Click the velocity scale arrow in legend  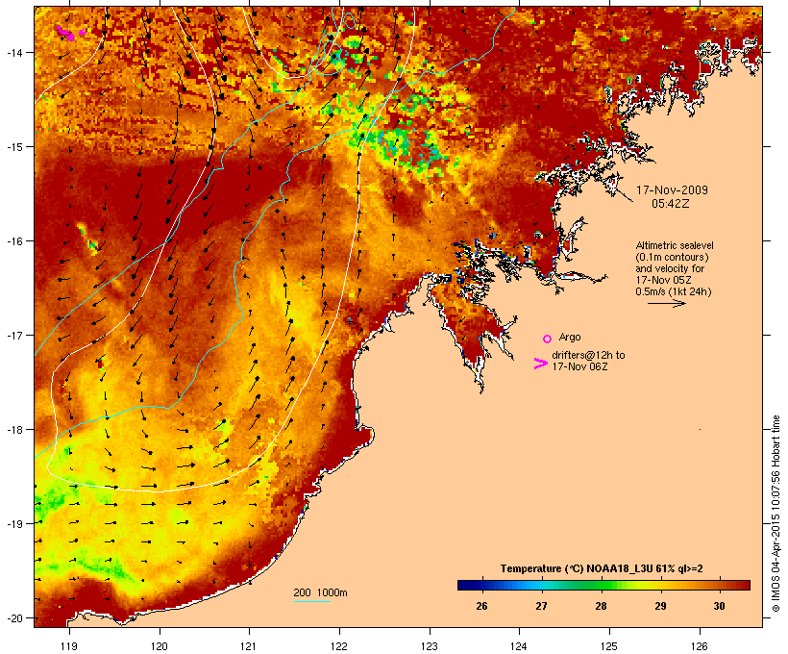(666, 303)
